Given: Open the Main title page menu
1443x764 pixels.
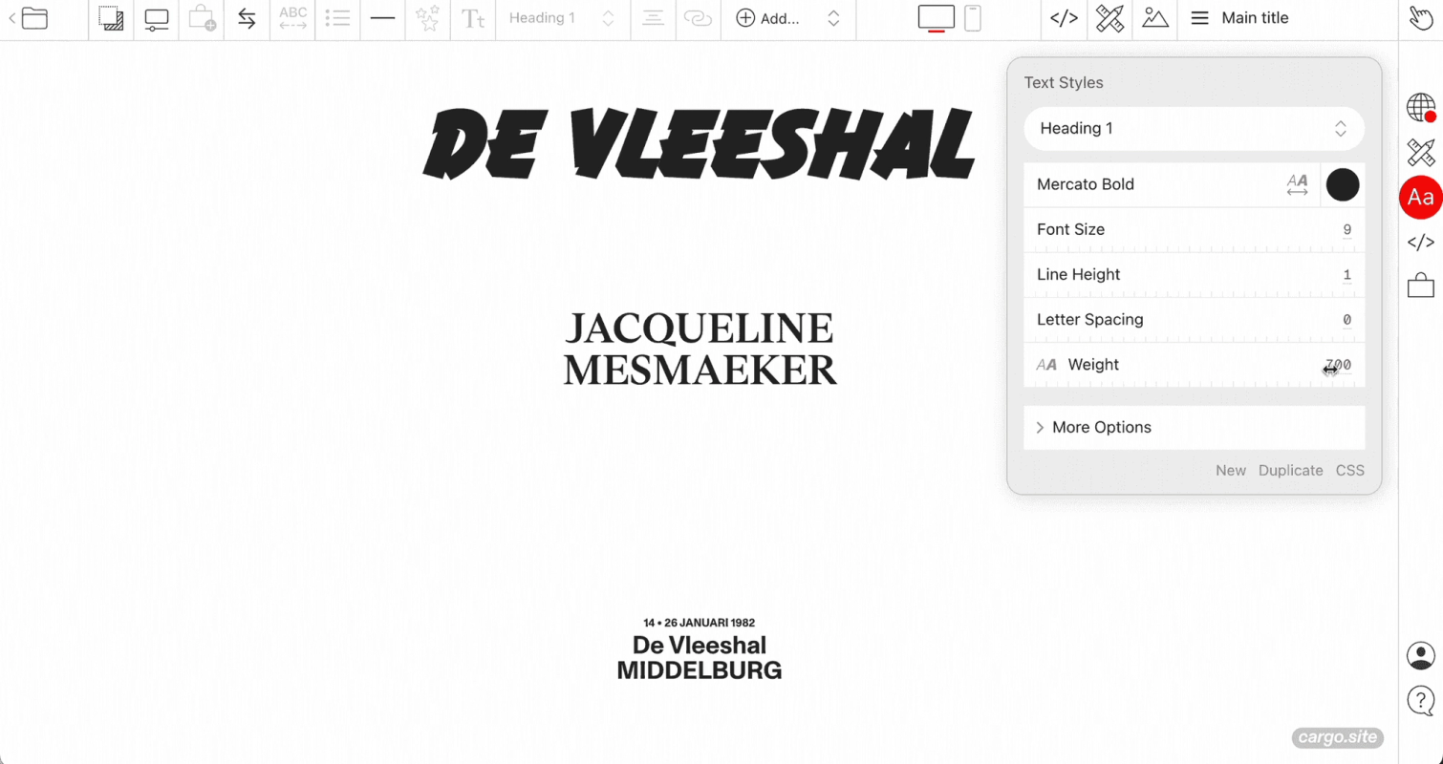Looking at the screenshot, I should point(1240,18).
